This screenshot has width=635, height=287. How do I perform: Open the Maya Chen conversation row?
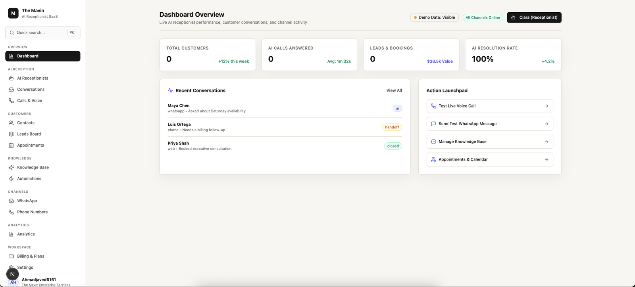tap(285, 108)
